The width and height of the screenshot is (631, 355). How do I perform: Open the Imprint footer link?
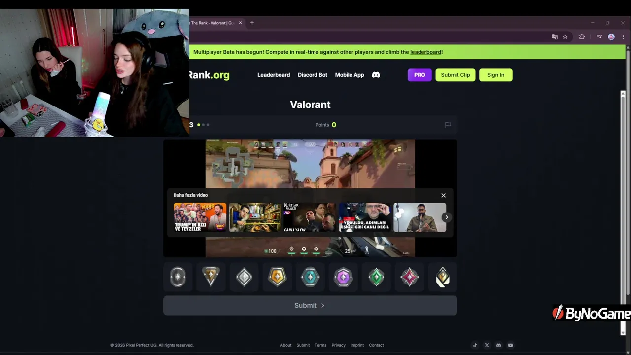pyautogui.click(x=357, y=345)
